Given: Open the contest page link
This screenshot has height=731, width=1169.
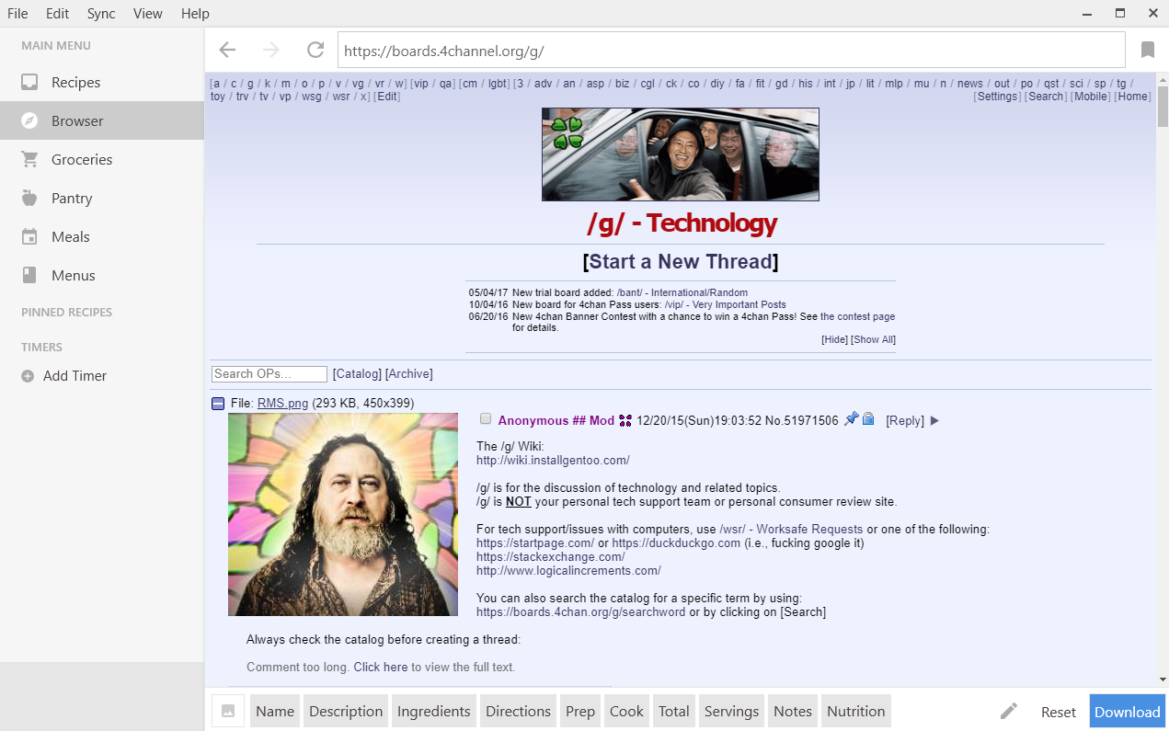Looking at the screenshot, I should click(857, 317).
